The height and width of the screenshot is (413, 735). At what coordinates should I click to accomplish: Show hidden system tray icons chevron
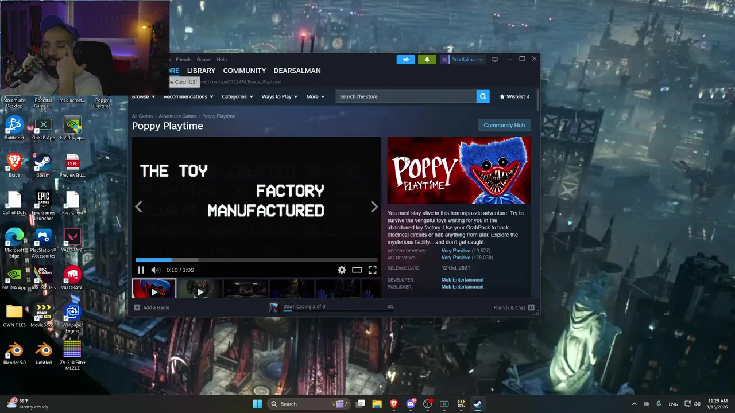coord(634,404)
